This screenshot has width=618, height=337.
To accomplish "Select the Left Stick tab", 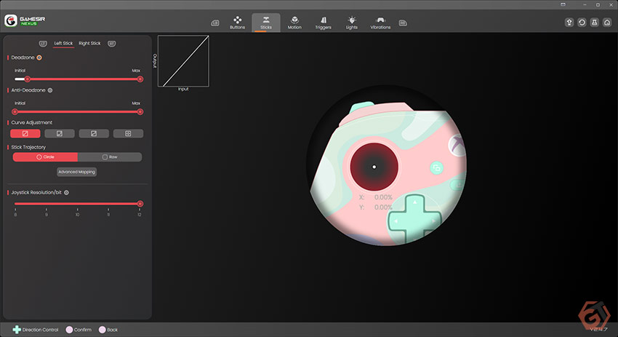I will pyautogui.click(x=63, y=44).
